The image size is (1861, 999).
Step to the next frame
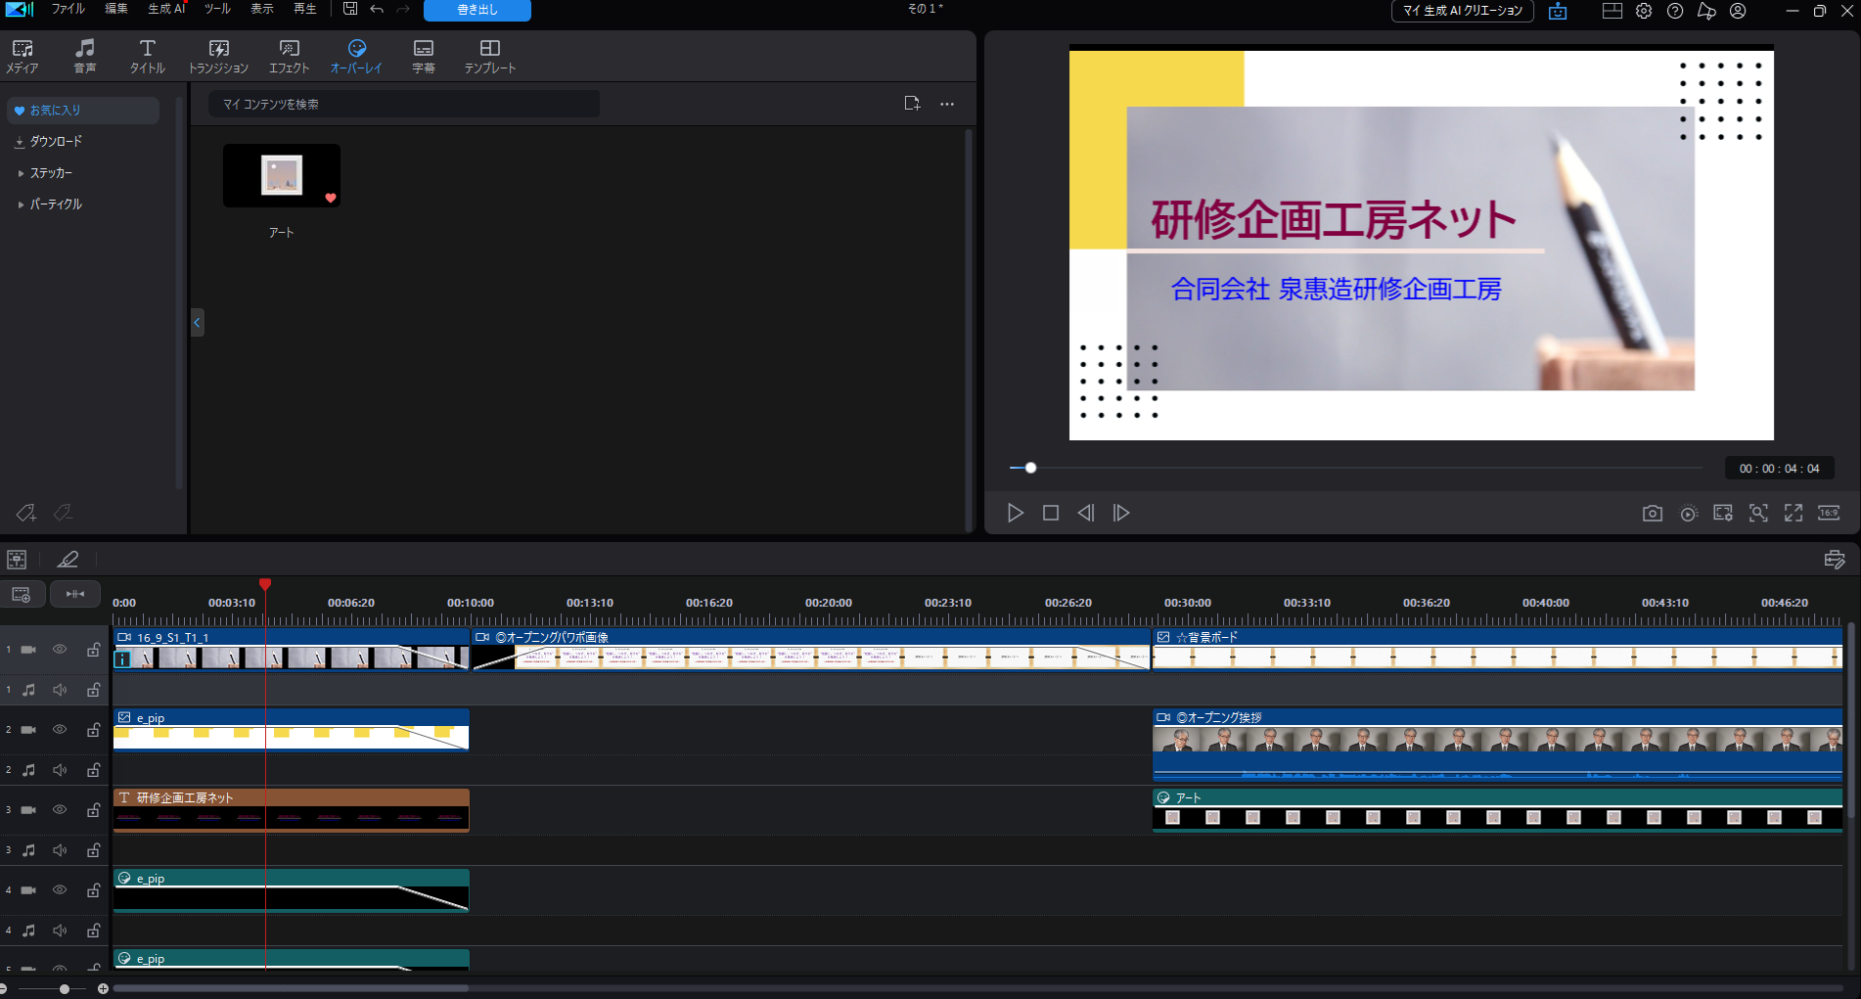(x=1121, y=513)
